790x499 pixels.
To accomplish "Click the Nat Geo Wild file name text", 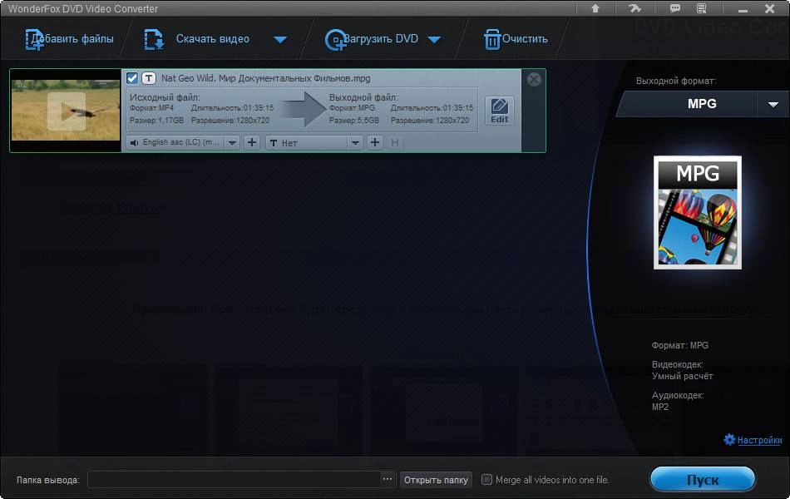I will [x=265, y=78].
